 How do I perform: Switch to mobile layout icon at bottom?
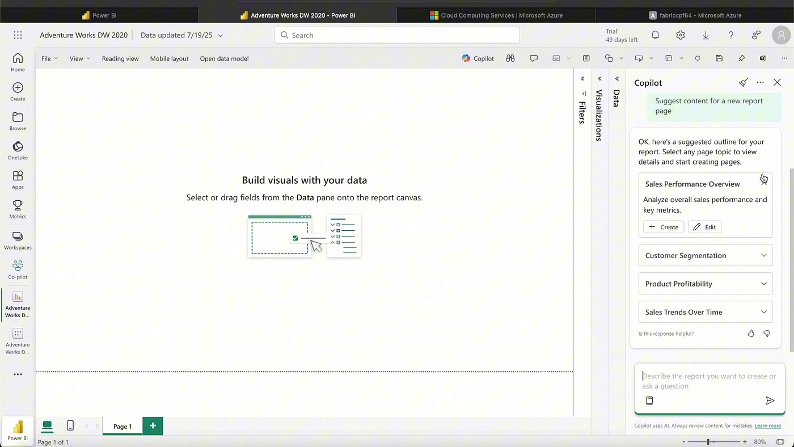[70, 425]
